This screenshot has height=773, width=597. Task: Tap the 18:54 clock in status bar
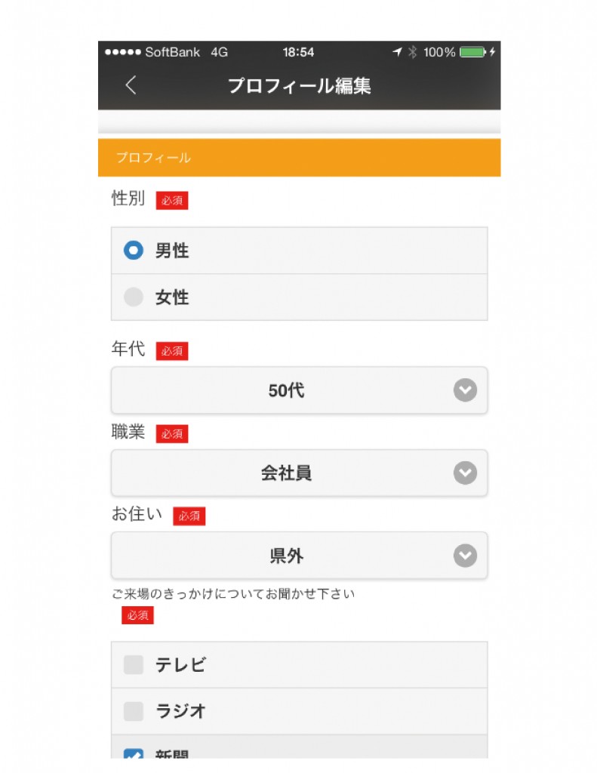coord(298,52)
